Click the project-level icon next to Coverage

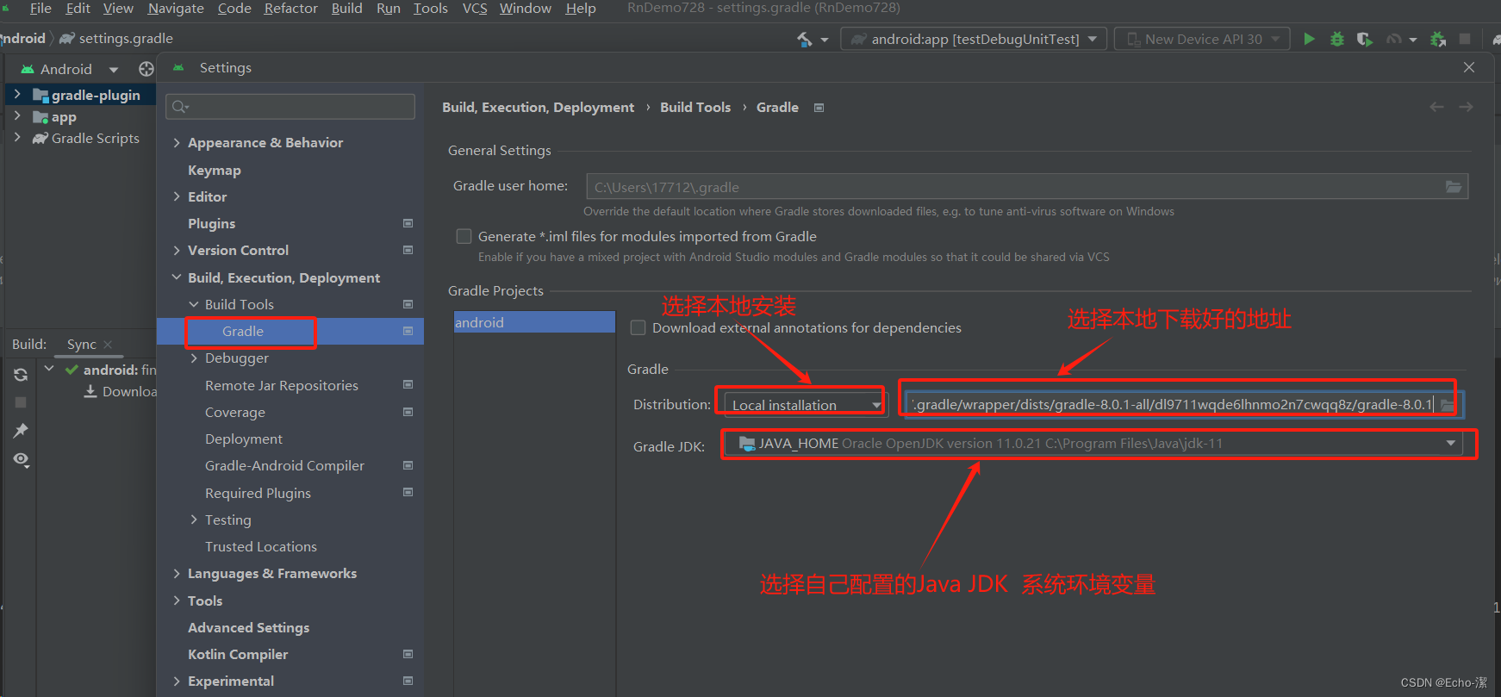coord(408,412)
